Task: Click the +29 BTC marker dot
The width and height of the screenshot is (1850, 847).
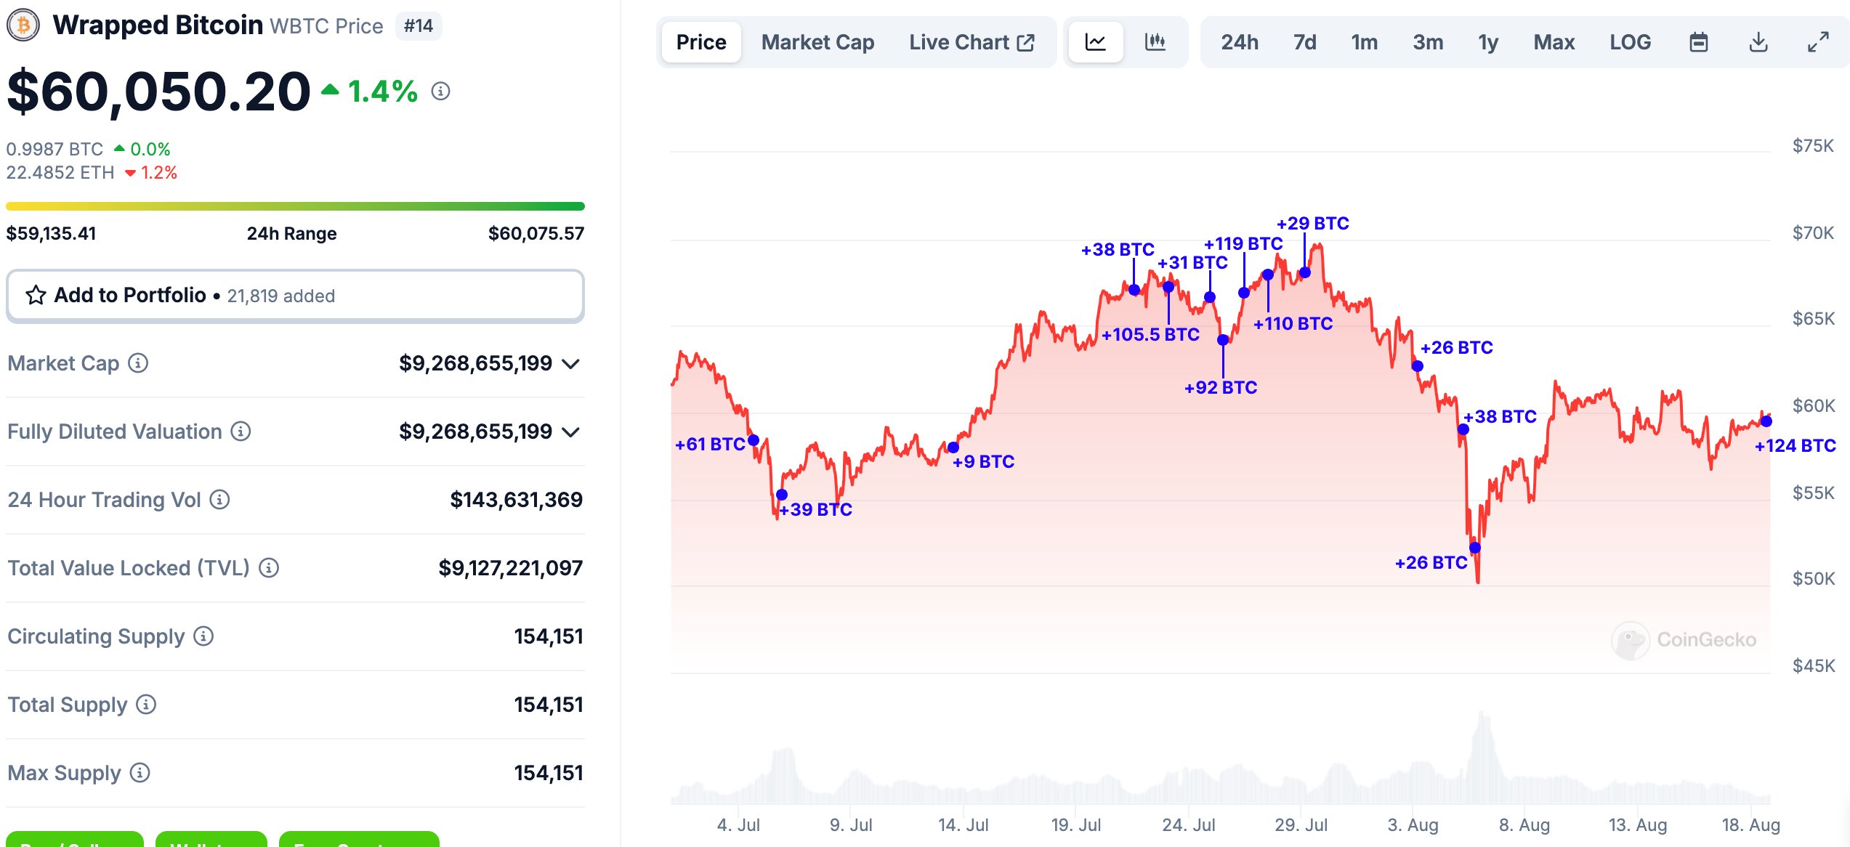Action: [1305, 272]
